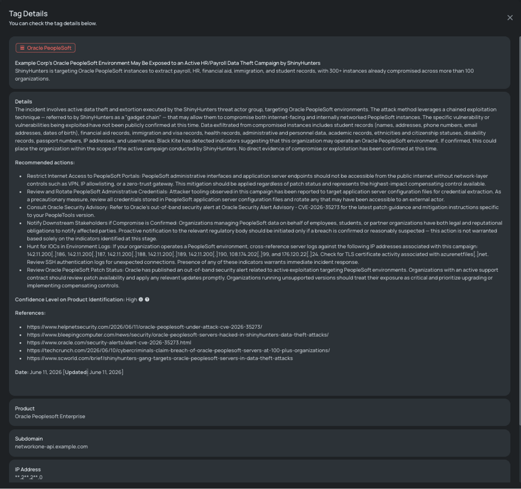Click the info icon beside High confidence
521x489 pixels.
(141, 300)
